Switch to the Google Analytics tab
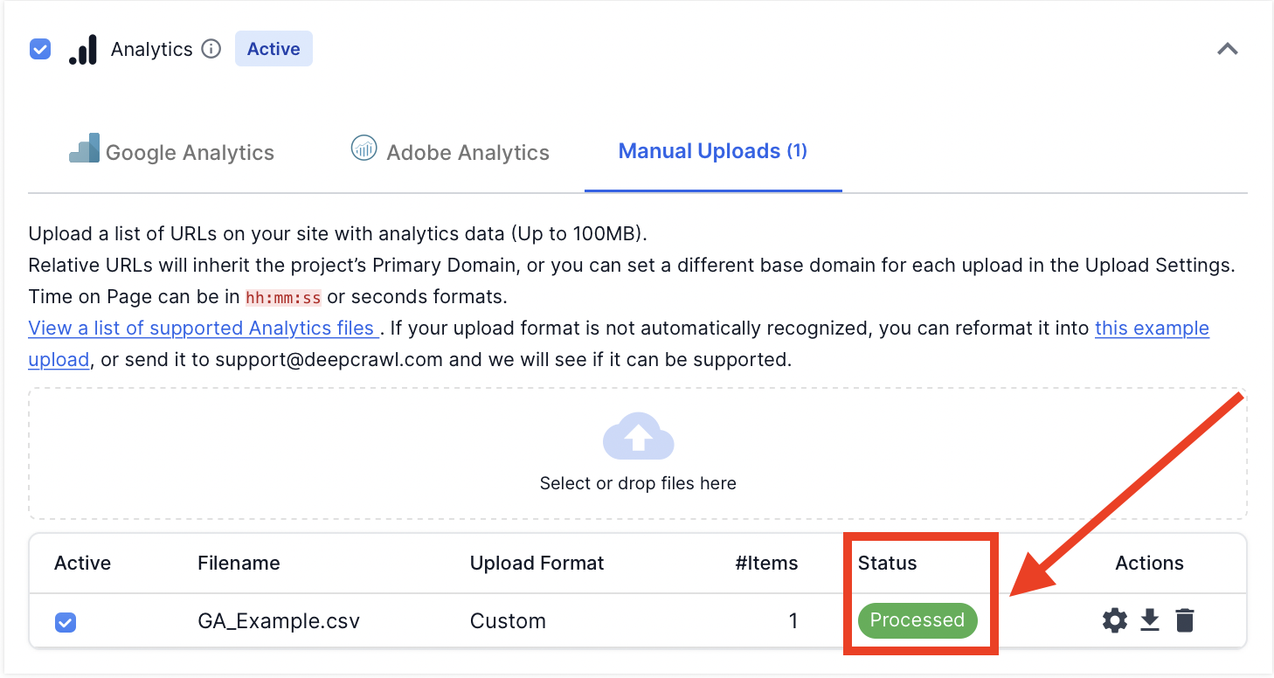 pyautogui.click(x=190, y=151)
